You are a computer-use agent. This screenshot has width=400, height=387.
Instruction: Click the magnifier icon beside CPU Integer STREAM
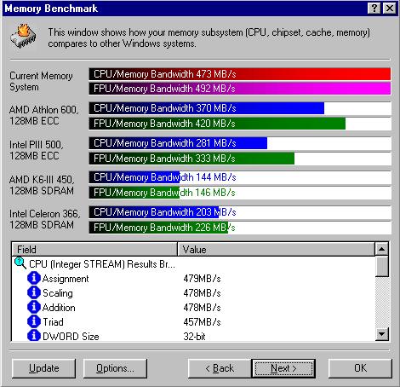tap(20, 263)
